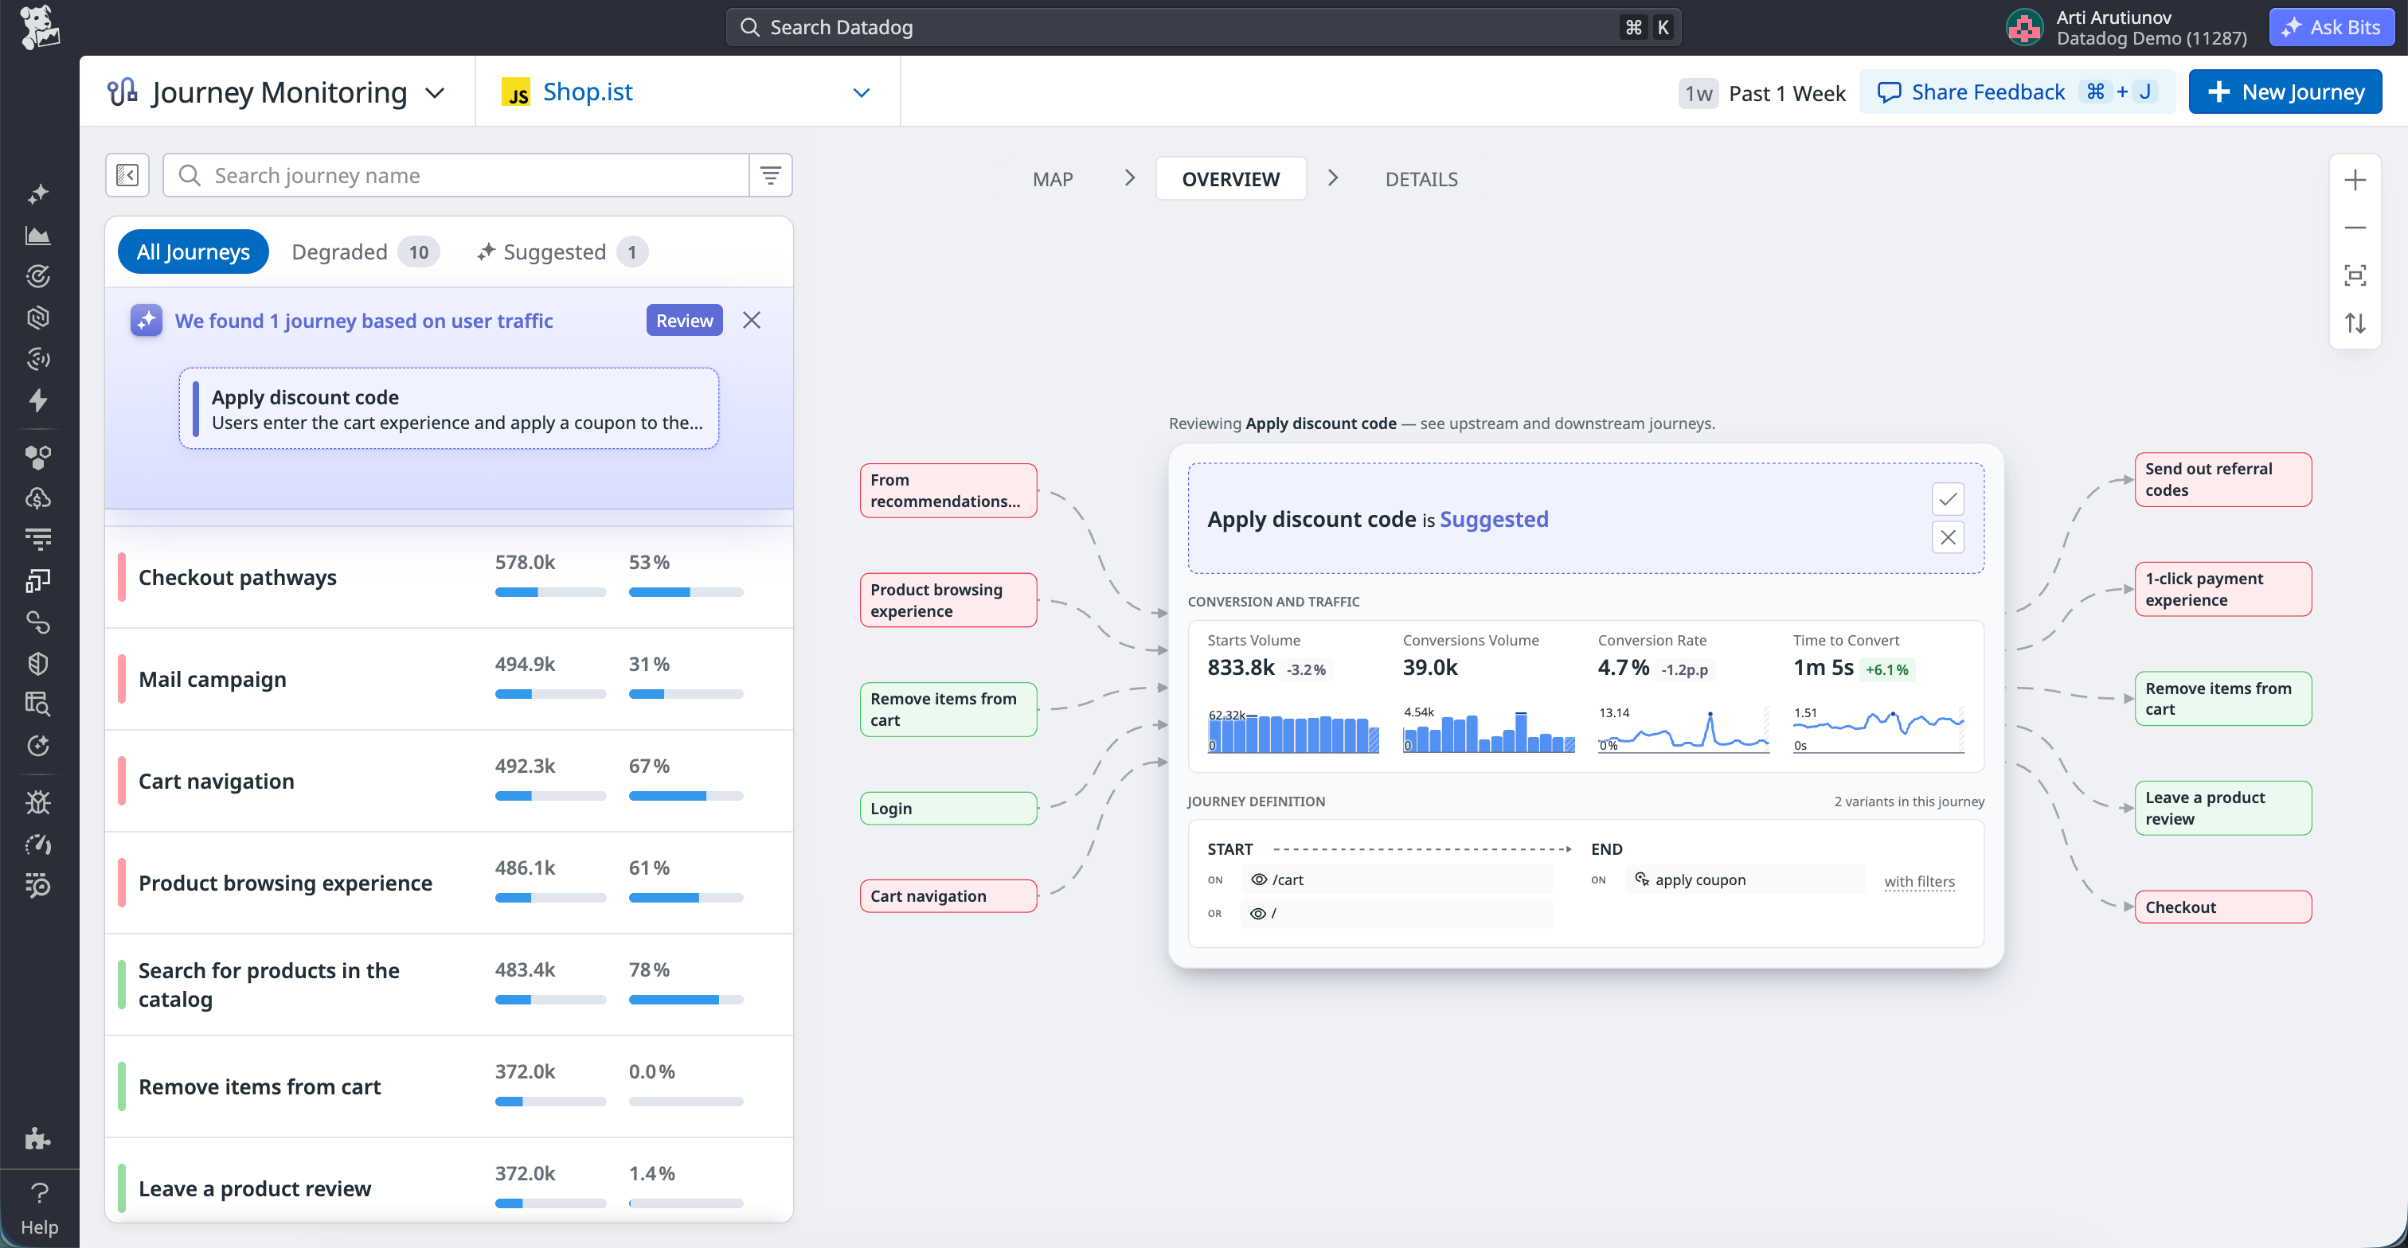Collapse the journey list side panel
Image resolution: width=2408 pixels, height=1248 pixels.
127,176
